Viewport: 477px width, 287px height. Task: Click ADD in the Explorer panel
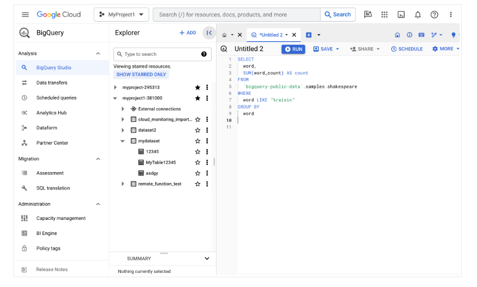point(188,33)
